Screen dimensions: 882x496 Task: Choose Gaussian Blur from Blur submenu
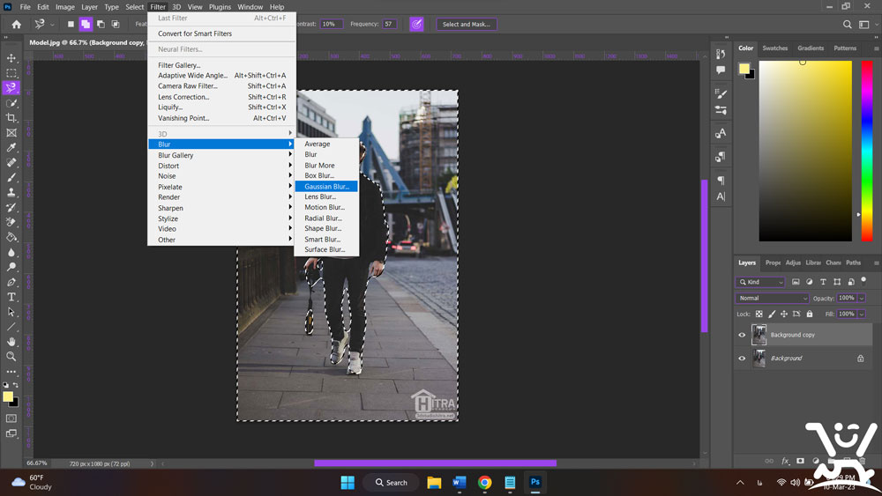pyautogui.click(x=327, y=187)
